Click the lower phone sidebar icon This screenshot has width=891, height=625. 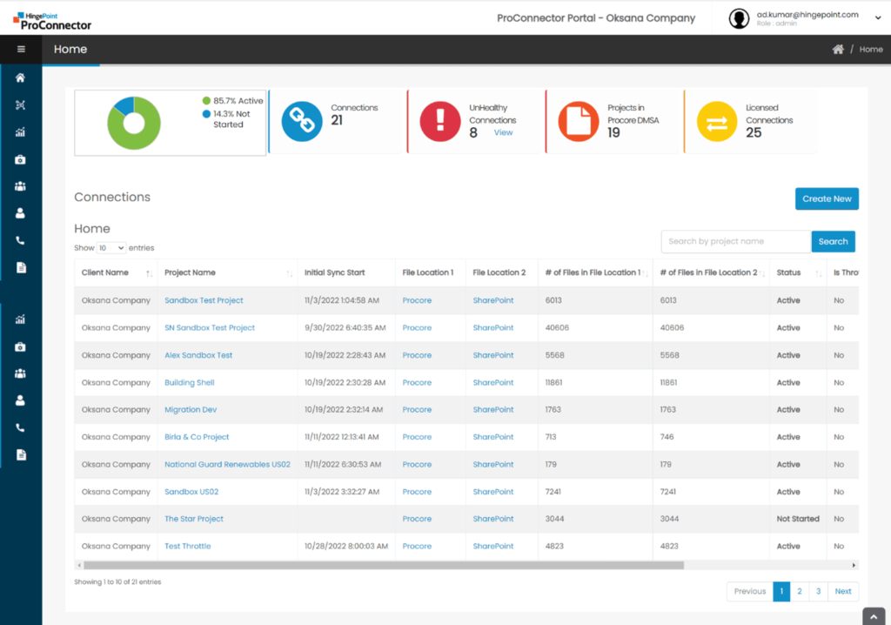pyautogui.click(x=21, y=427)
